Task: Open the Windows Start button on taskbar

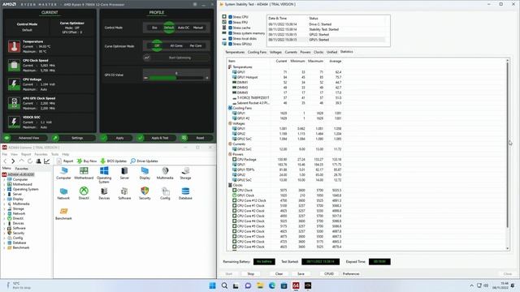Action: [x=212, y=286]
